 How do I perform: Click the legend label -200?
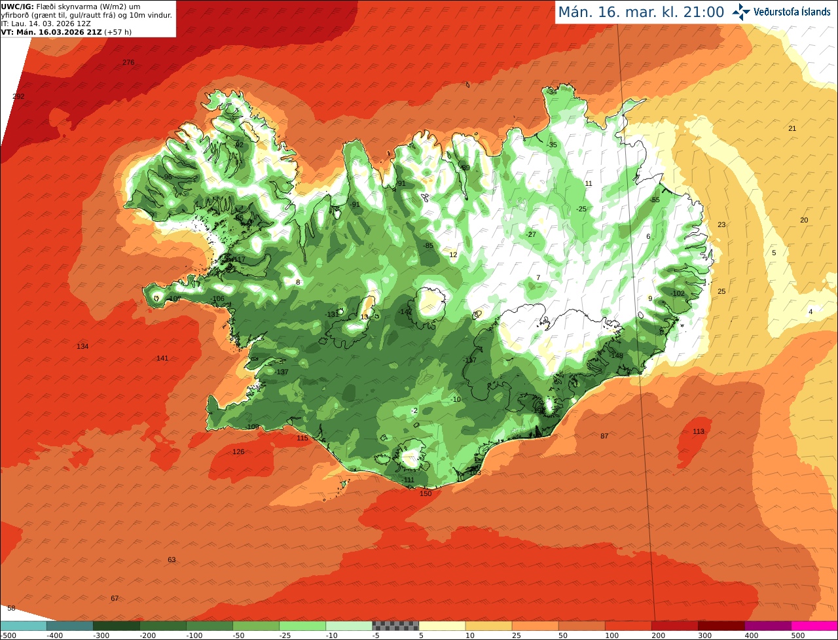click(x=148, y=635)
